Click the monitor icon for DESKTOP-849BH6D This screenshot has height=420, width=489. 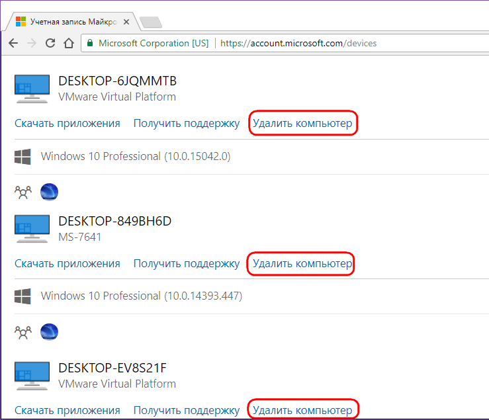pyautogui.click(x=32, y=229)
